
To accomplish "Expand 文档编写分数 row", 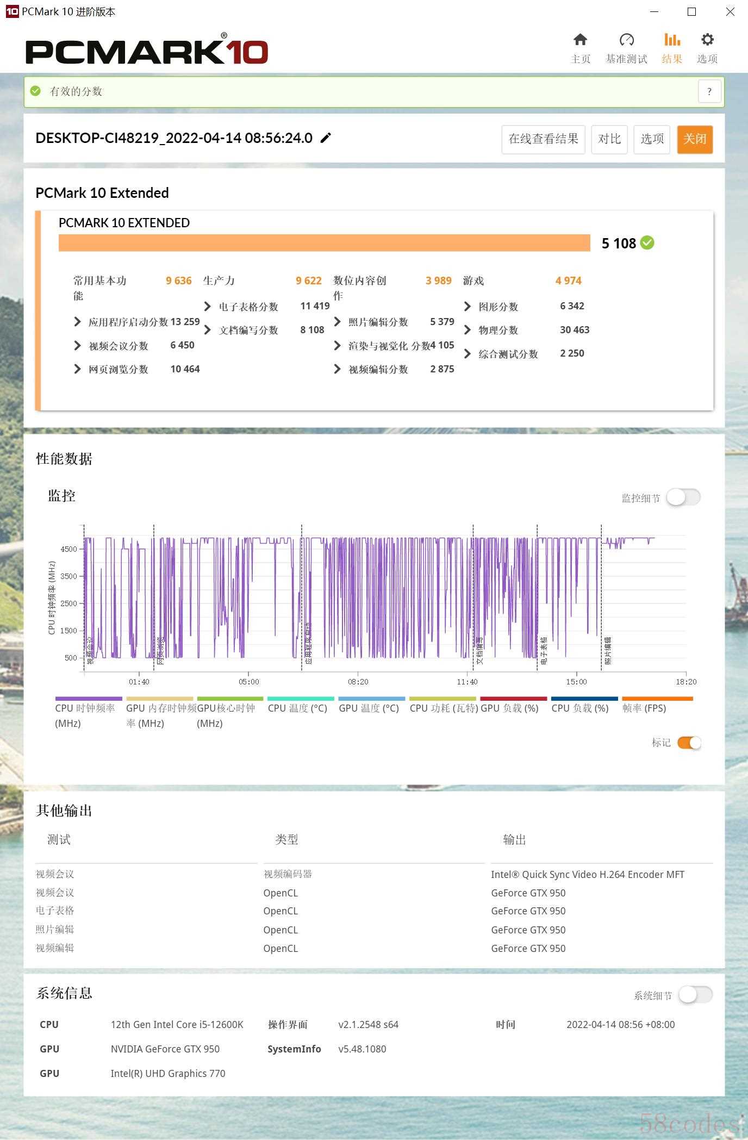I will (x=207, y=330).
